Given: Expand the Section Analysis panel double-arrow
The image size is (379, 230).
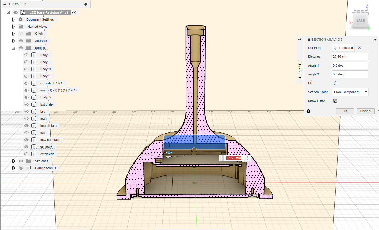Looking at the screenshot, I should [375, 40].
